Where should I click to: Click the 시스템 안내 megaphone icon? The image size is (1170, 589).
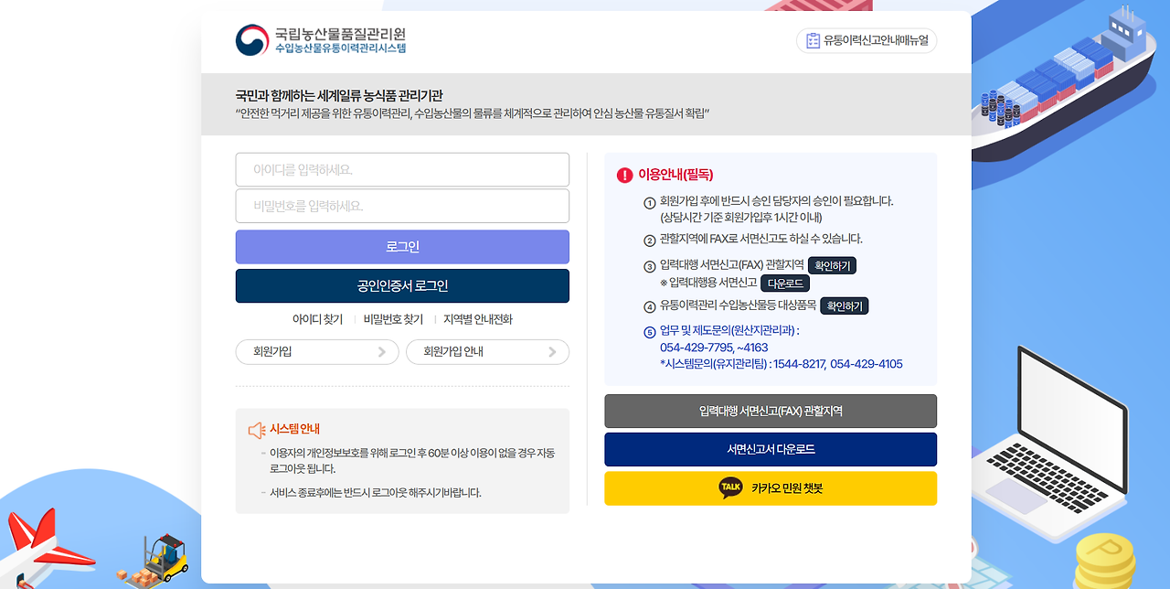pyautogui.click(x=257, y=430)
